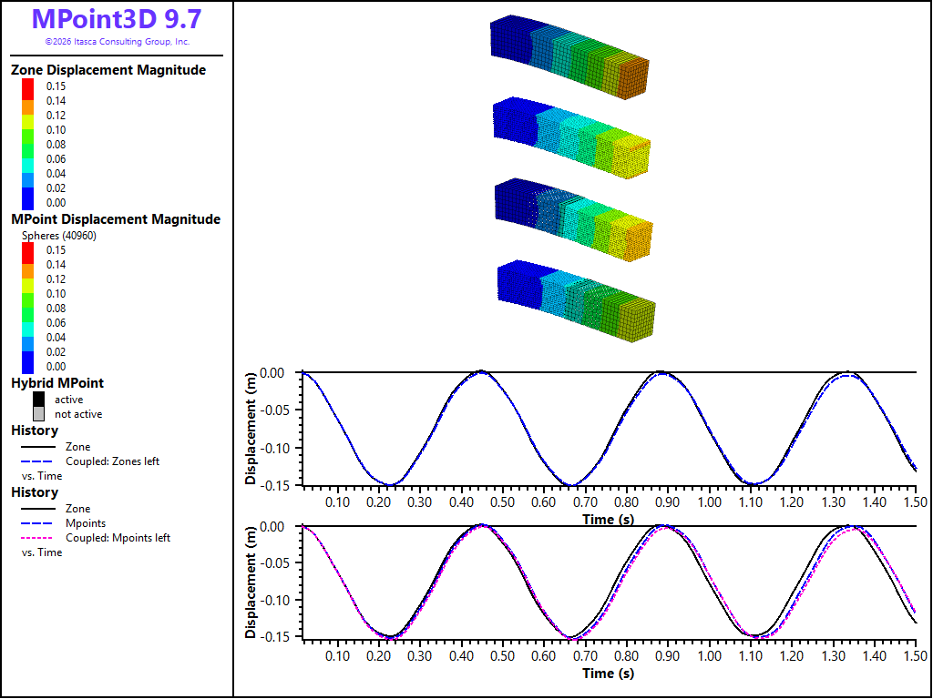This screenshot has height=699, width=933.
Task: Click the gray 'not active' swatch
Action: pos(38,414)
